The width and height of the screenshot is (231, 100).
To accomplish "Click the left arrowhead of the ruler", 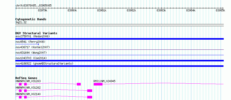I will coord(16,8).
